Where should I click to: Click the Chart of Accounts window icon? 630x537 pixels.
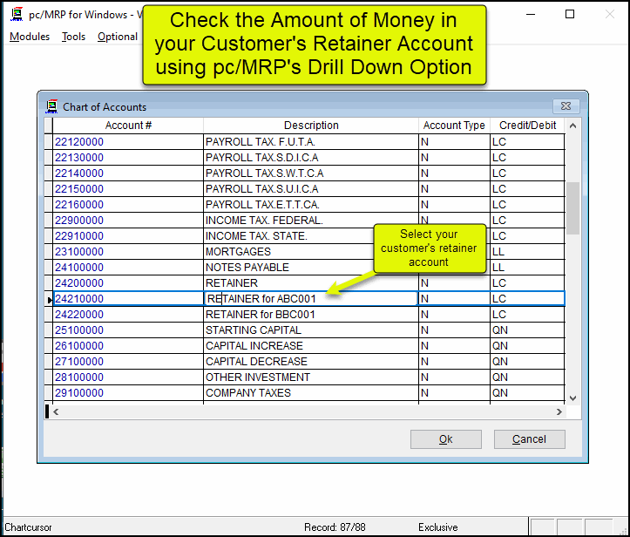tap(51, 106)
